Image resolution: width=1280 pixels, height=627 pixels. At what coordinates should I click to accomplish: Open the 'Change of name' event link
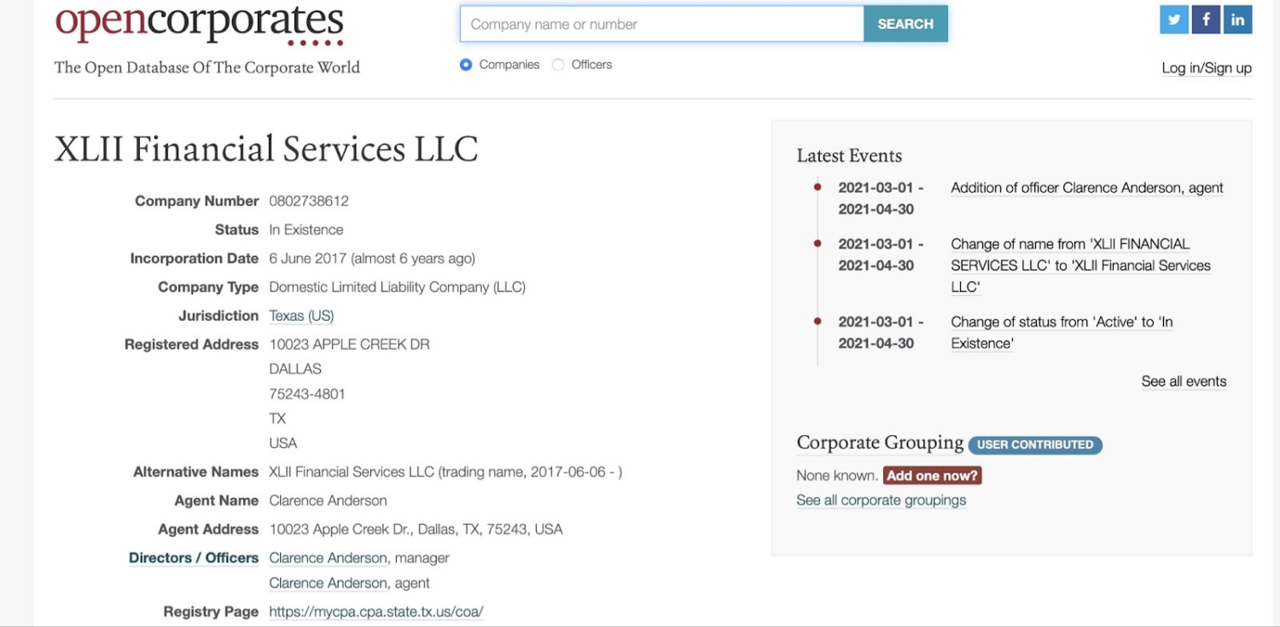pyautogui.click(x=1080, y=265)
